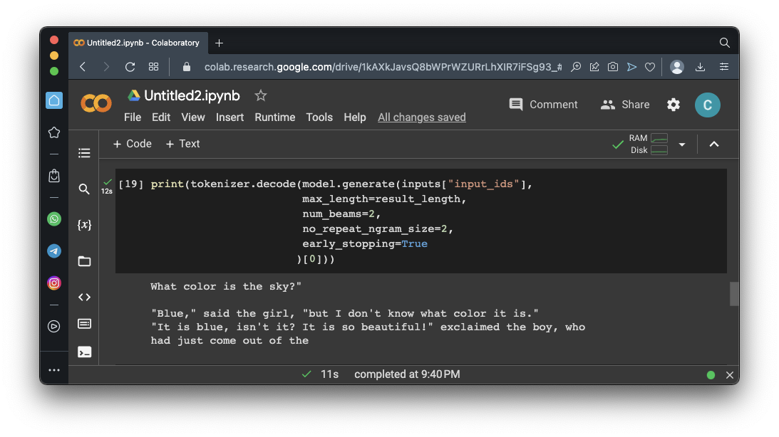
Task: Click the heart bookmark icon in address bar
Action: click(x=650, y=67)
